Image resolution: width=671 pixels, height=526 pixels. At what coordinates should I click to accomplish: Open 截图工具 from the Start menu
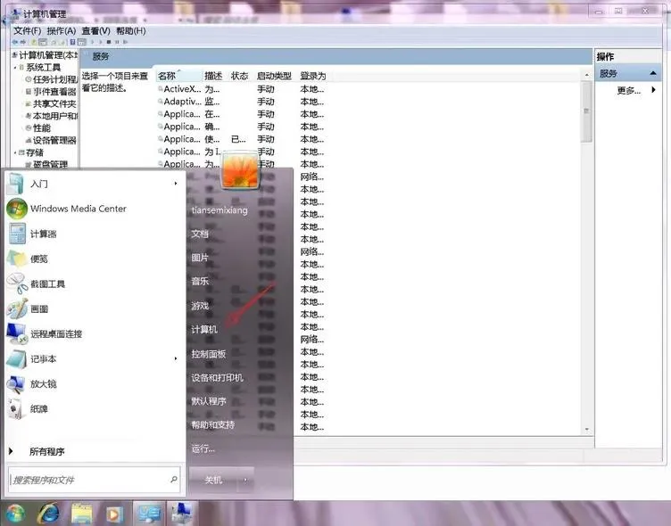(95, 284)
